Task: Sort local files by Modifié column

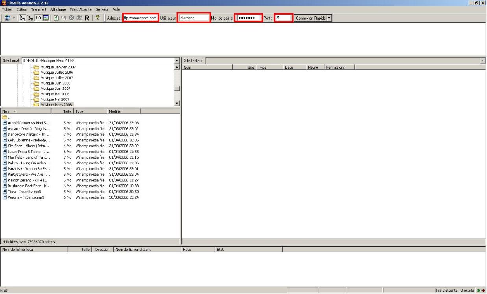Action: click(124, 111)
